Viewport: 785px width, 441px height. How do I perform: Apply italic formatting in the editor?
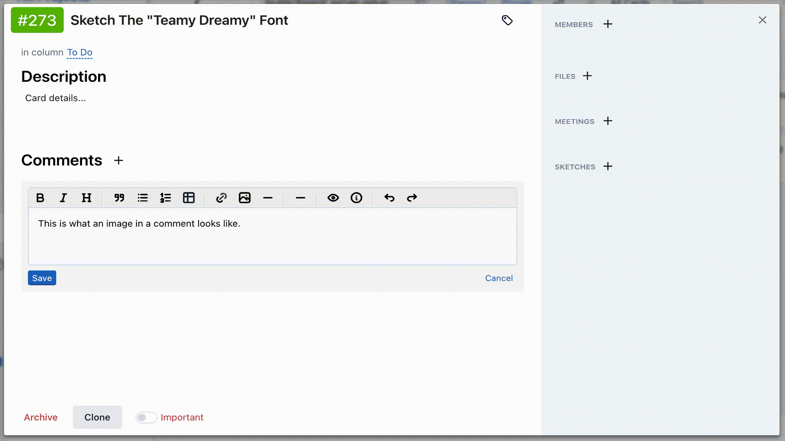point(63,198)
